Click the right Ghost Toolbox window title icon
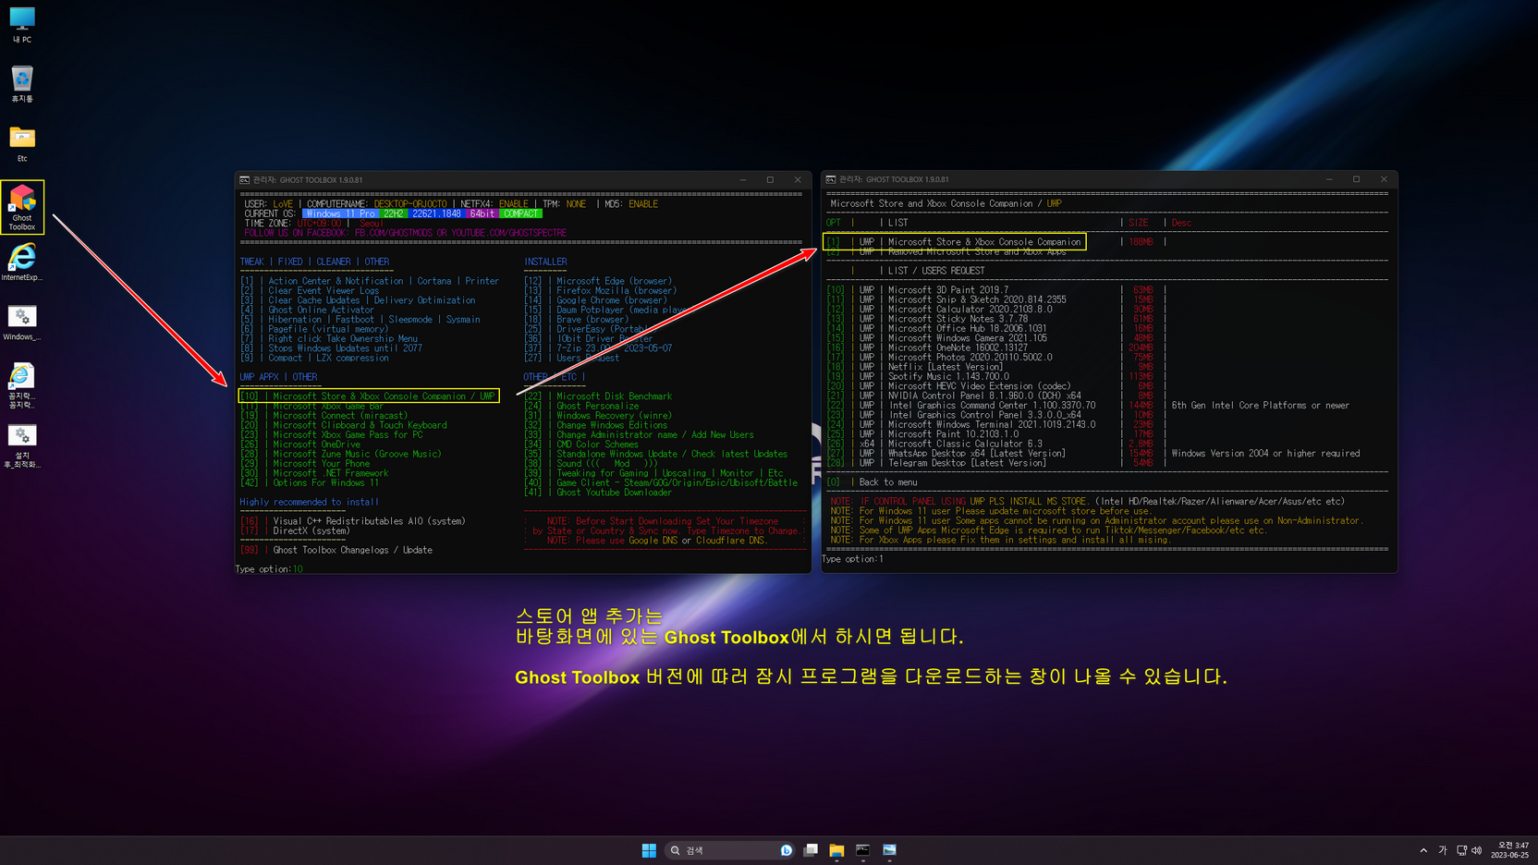 831,179
